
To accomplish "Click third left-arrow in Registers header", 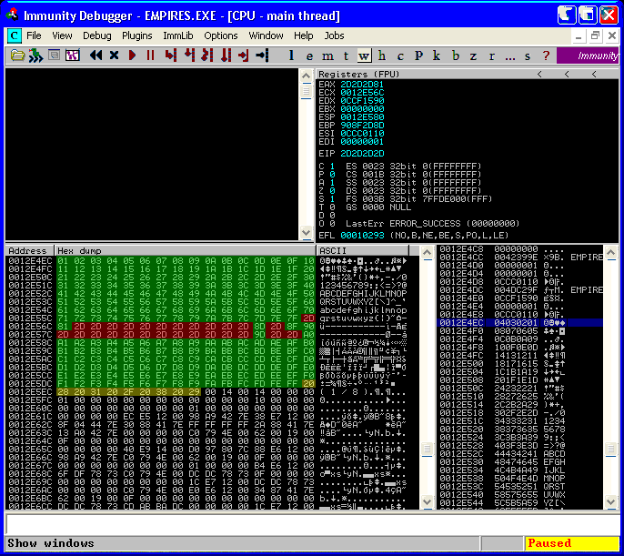I will click(594, 74).
